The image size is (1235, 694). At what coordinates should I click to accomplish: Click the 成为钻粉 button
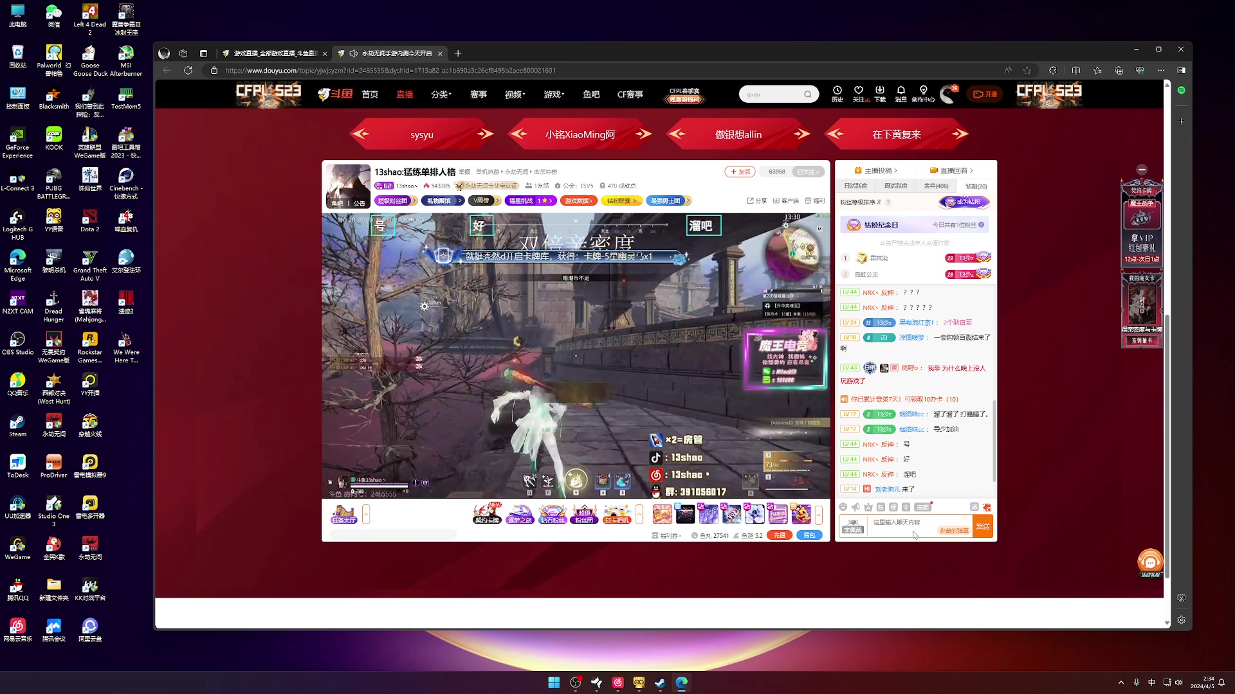[964, 202]
